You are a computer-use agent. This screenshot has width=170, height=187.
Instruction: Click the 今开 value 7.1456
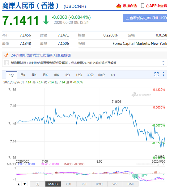click(x=25, y=35)
